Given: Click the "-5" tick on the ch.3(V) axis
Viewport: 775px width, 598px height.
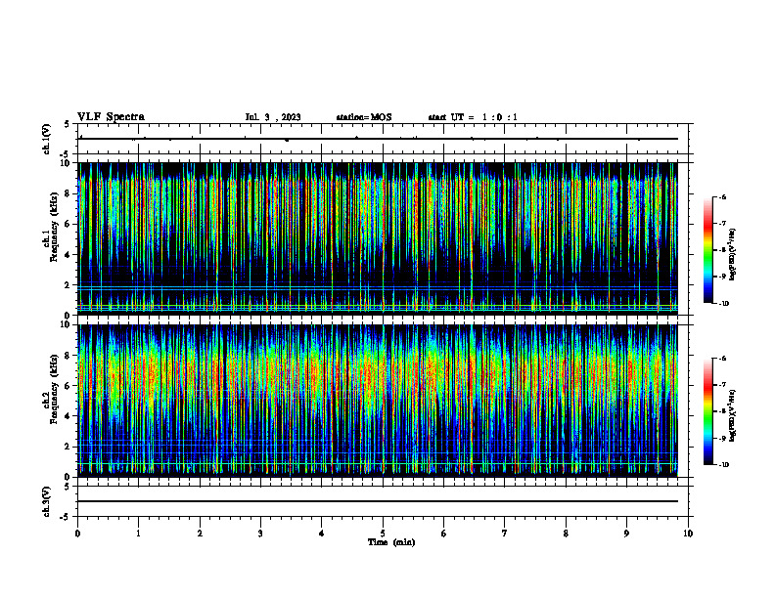Looking at the screenshot, I should point(65,517).
